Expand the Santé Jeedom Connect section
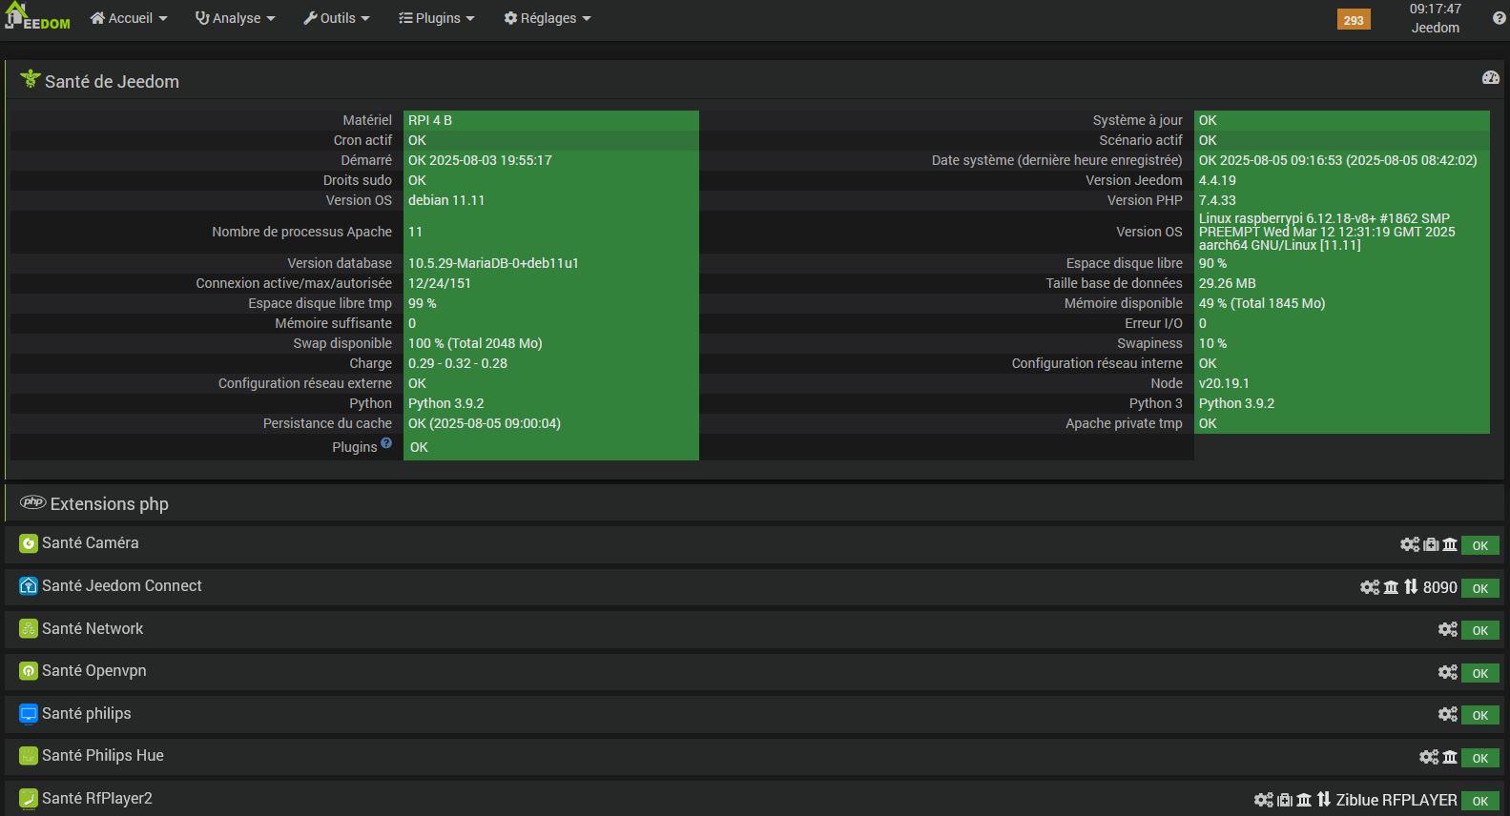 (x=754, y=586)
